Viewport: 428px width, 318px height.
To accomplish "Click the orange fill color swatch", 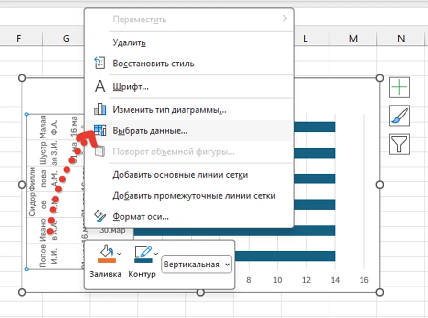I will pos(107,261).
